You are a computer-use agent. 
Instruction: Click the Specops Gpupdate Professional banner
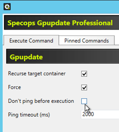61,22
